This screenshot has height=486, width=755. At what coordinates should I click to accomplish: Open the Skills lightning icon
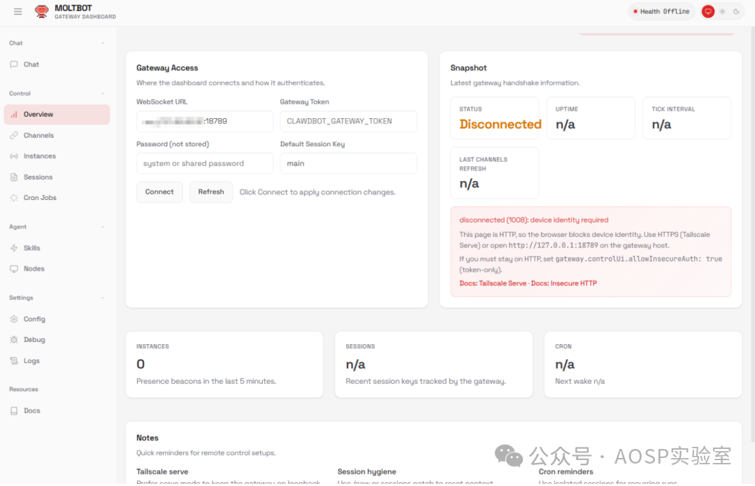pyautogui.click(x=14, y=248)
